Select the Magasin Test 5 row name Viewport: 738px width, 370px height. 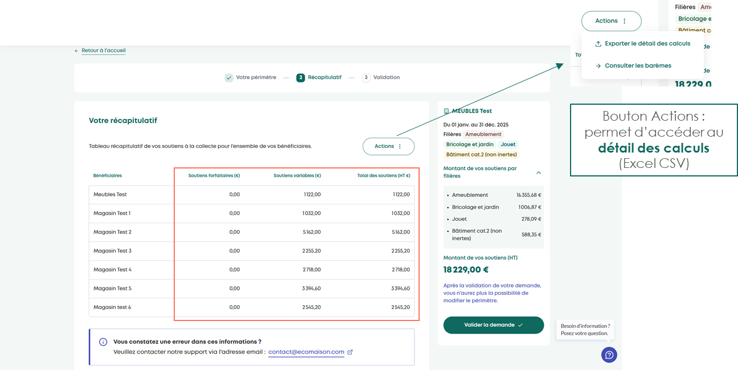(x=113, y=289)
